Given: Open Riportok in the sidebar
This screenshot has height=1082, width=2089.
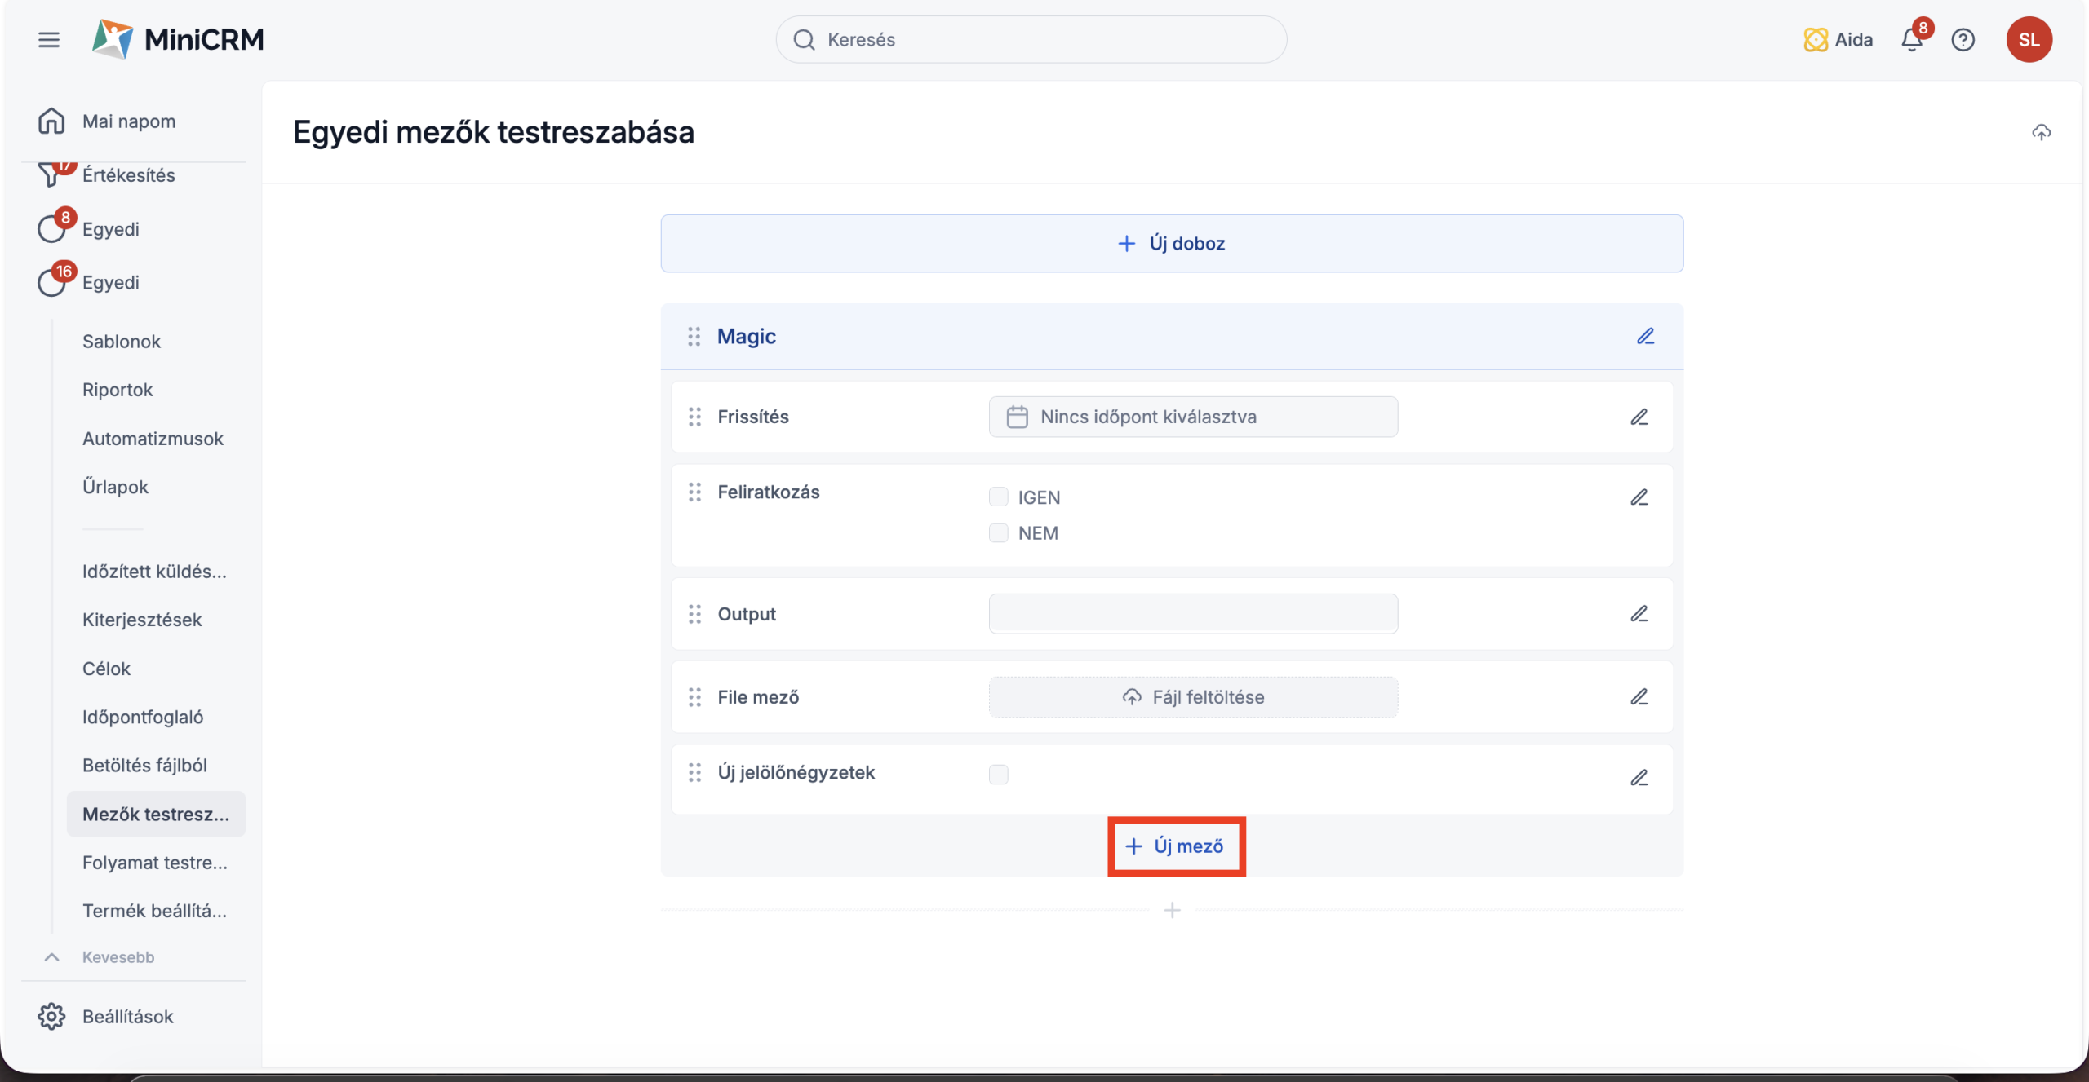Looking at the screenshot, I should click(x=118, y=390).
